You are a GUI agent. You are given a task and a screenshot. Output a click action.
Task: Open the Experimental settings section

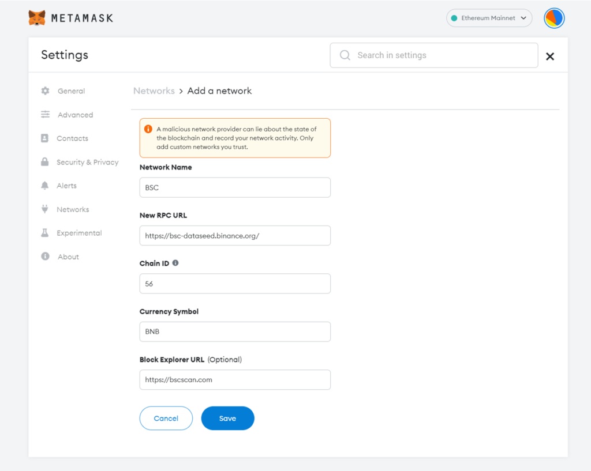pyautogui.click(x=79, y=233)
